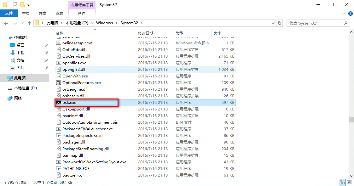The width and height of the screenshot is (354, 186).
Task: Click the search magnifier icon
Action: point(346,23)
